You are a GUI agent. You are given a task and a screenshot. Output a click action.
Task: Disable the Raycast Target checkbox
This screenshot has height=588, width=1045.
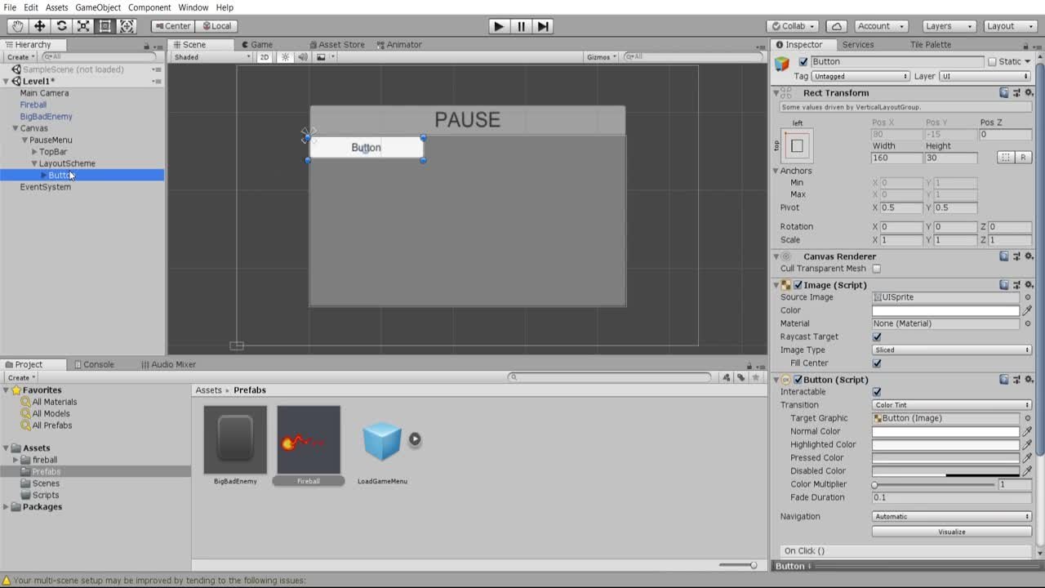tap(877, 336)
